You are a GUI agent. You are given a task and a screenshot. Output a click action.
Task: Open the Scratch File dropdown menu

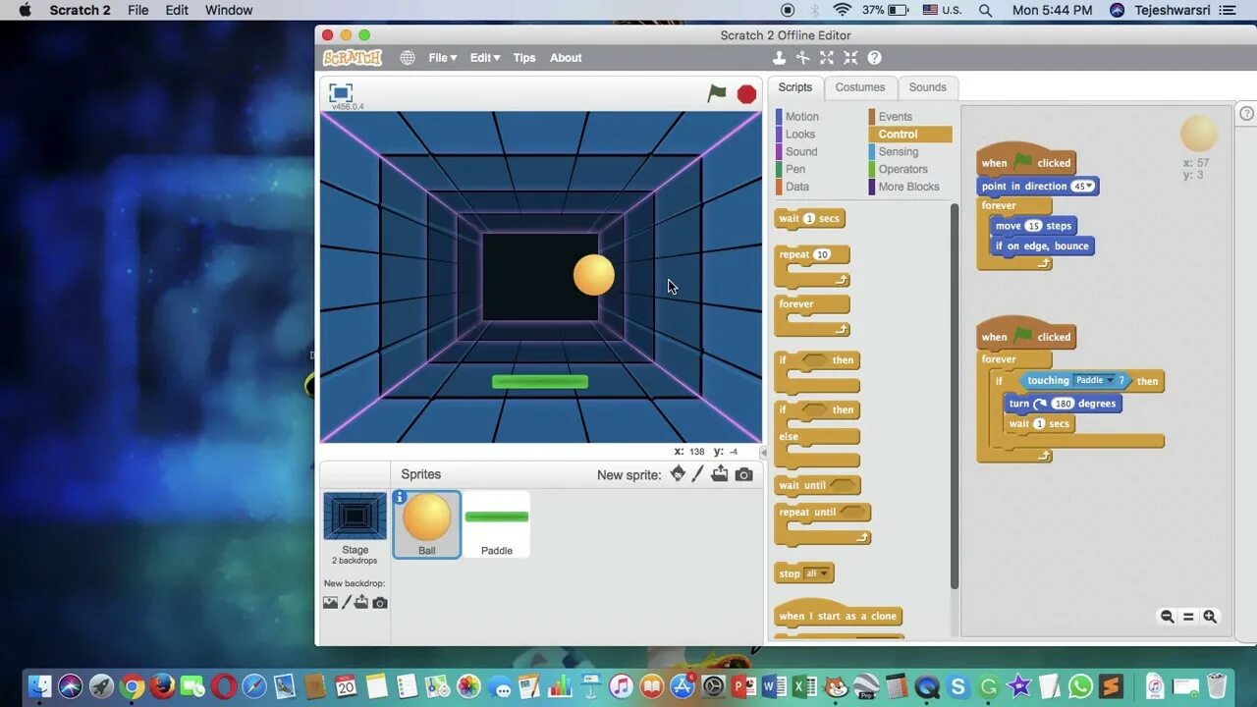(x=443, y=58)
